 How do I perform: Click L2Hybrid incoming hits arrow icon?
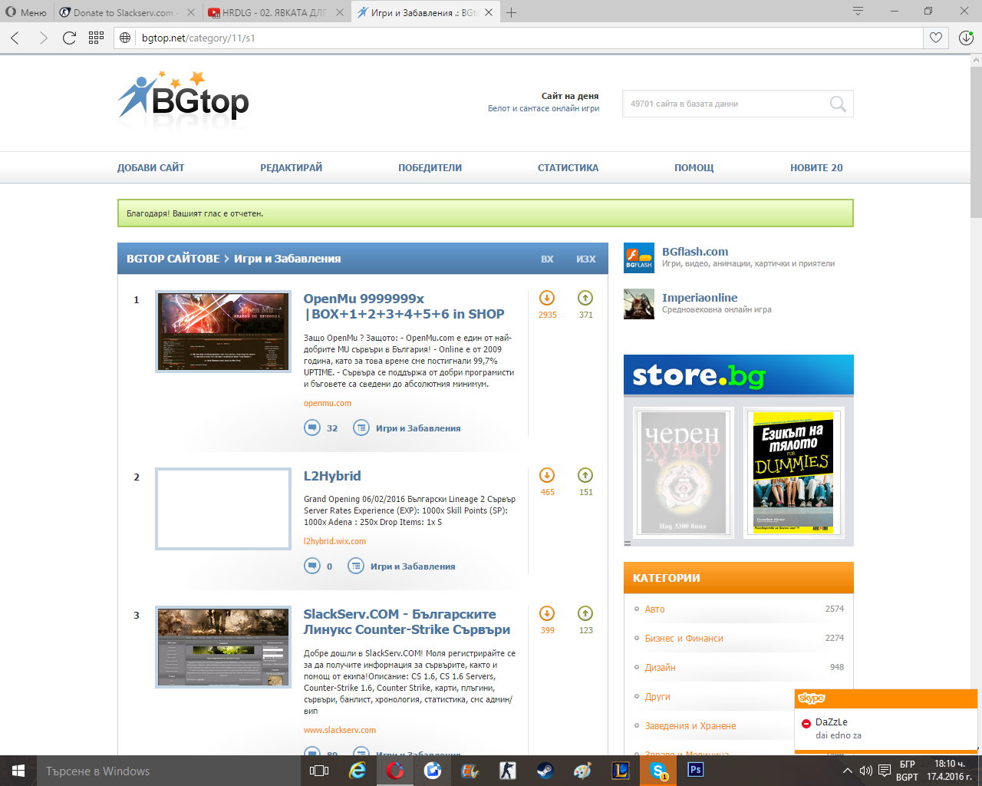click(547, 475)
